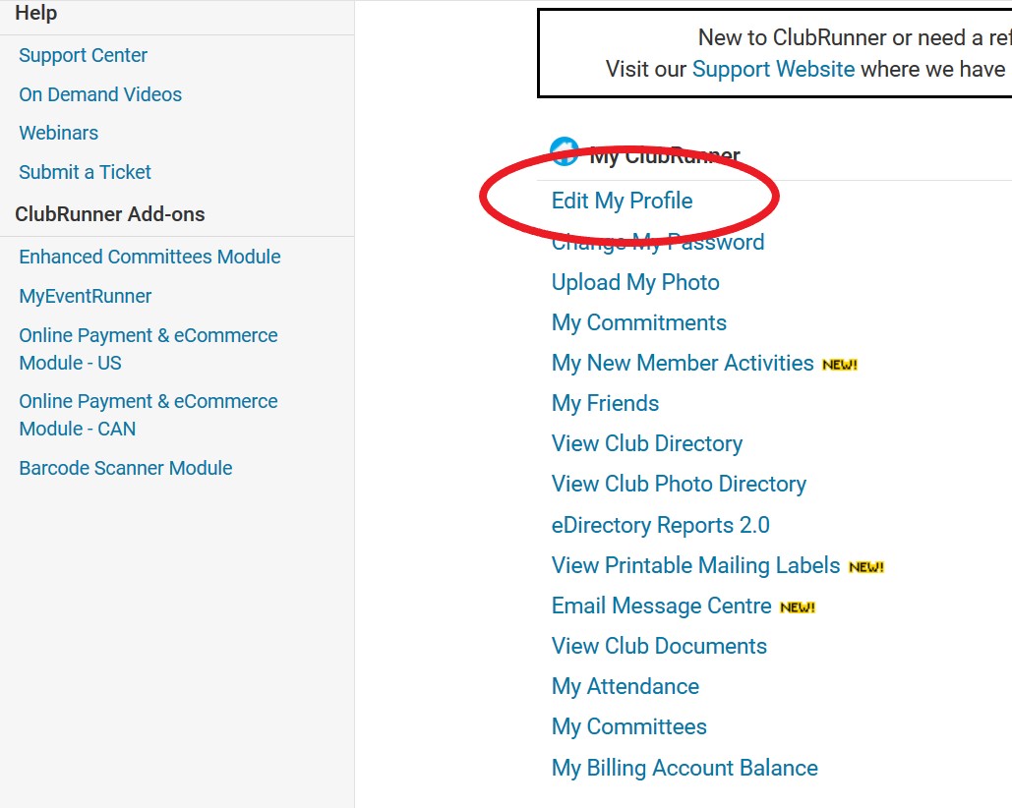
Task: Launch eDirectory Reports 2.0
Action: (x=660, y=525)
